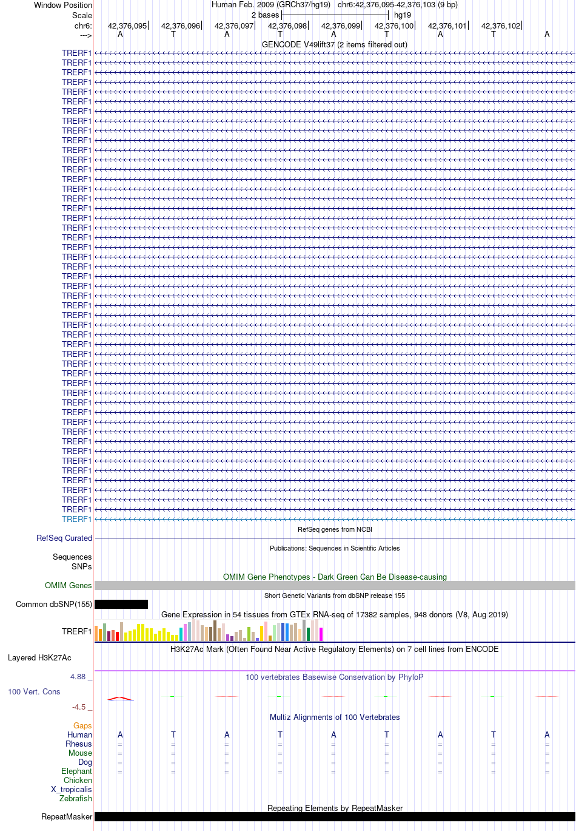Select the Rhesus alignment row label

pyautogui.click(x=79, y=744)
